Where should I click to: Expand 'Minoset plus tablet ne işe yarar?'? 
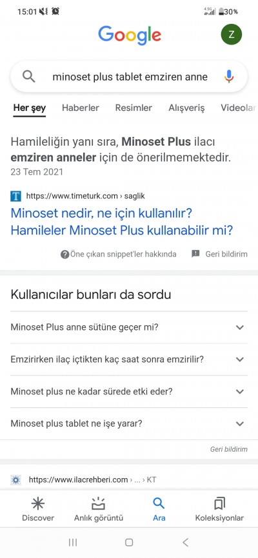click(129, 423)
